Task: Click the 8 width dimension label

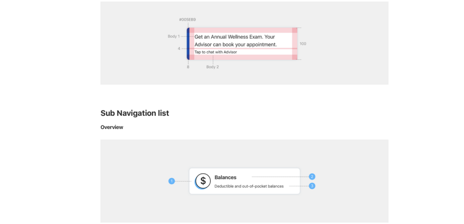Action: pos(188,67)
